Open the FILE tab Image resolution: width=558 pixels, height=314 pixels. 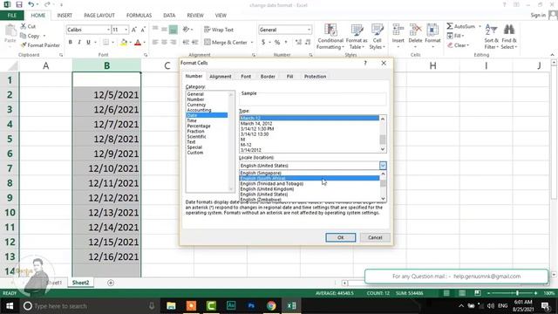[12, 16]
